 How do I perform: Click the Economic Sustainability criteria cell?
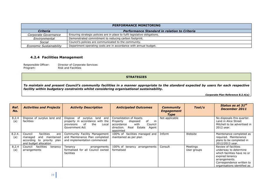click(x=44, y=46)
